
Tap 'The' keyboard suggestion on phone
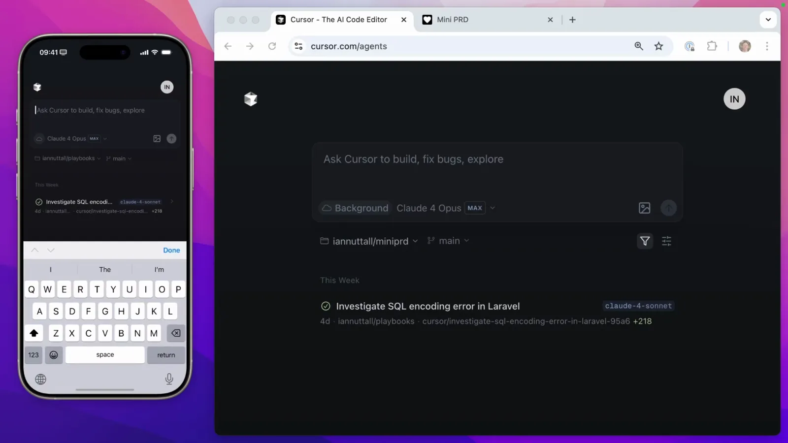tap(105, 270)
